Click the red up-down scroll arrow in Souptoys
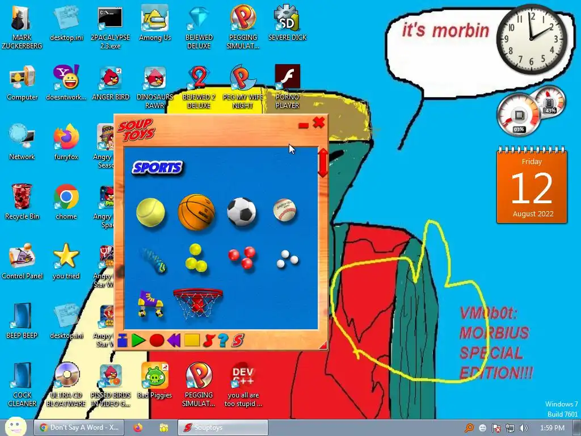Viewport: 581px width, 436px height. (323, 162)
